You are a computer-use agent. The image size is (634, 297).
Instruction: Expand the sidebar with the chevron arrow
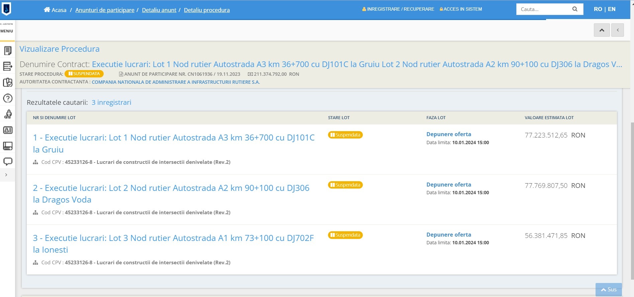(6, 175)
